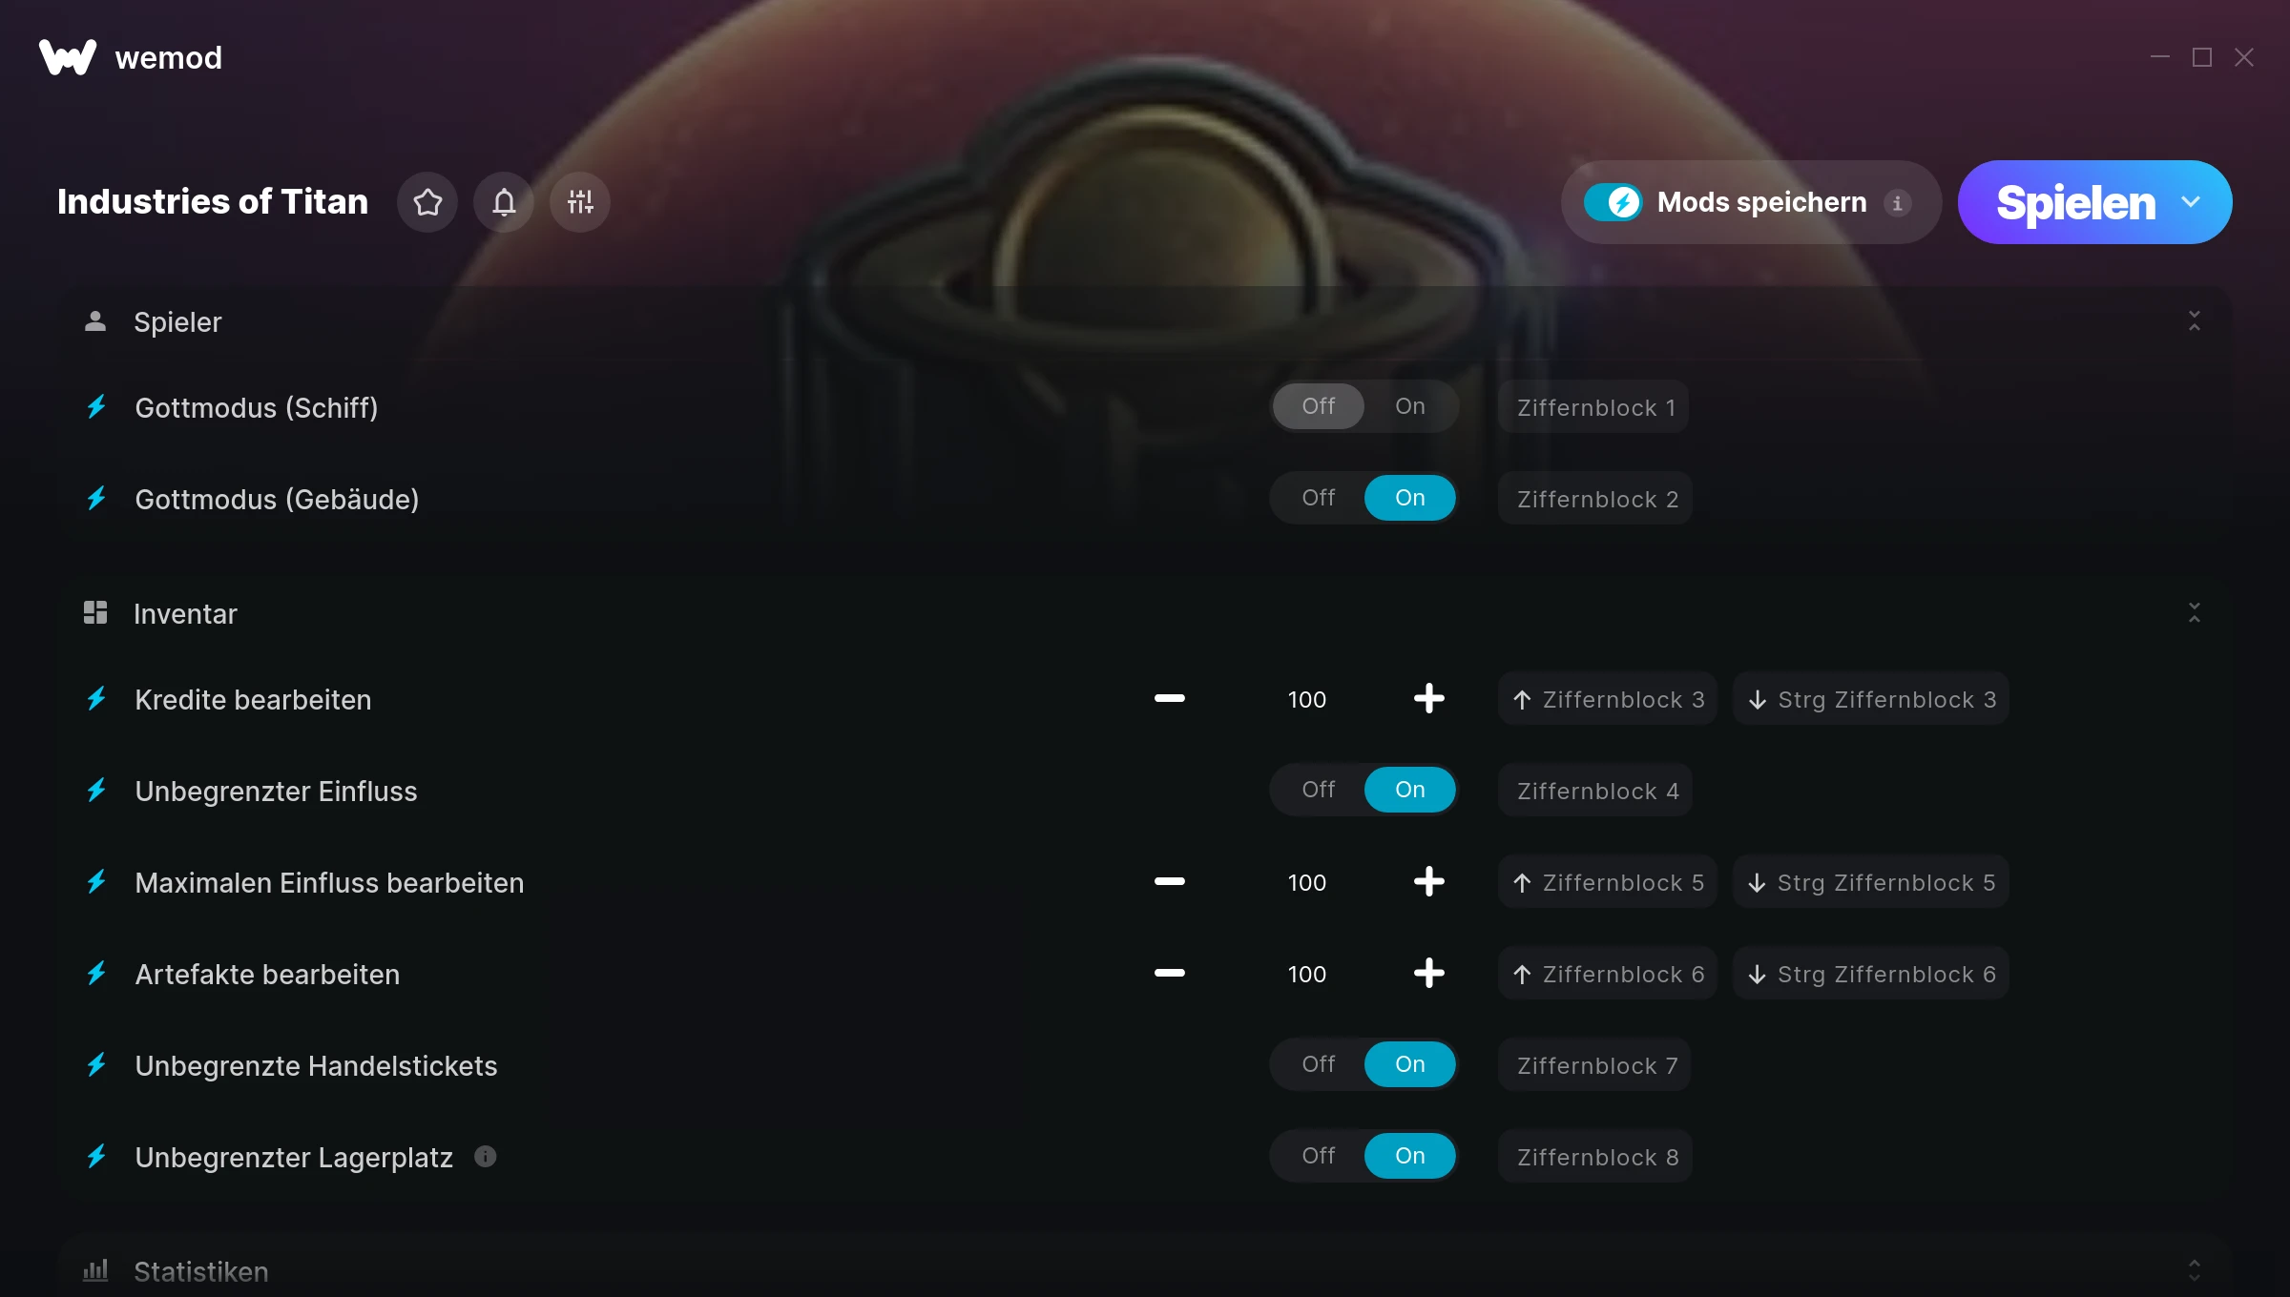Show info for Unbegrenzter Lagerplatz
The height and width of the screenshot is (1297, 2290).
486,1157
